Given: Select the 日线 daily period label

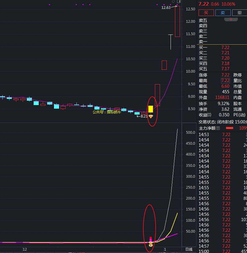Looking at the screenshot, I should click(189, 249).
